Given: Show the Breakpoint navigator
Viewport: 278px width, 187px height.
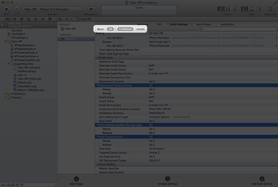Looking at the screenshot, I should (43, 19).
